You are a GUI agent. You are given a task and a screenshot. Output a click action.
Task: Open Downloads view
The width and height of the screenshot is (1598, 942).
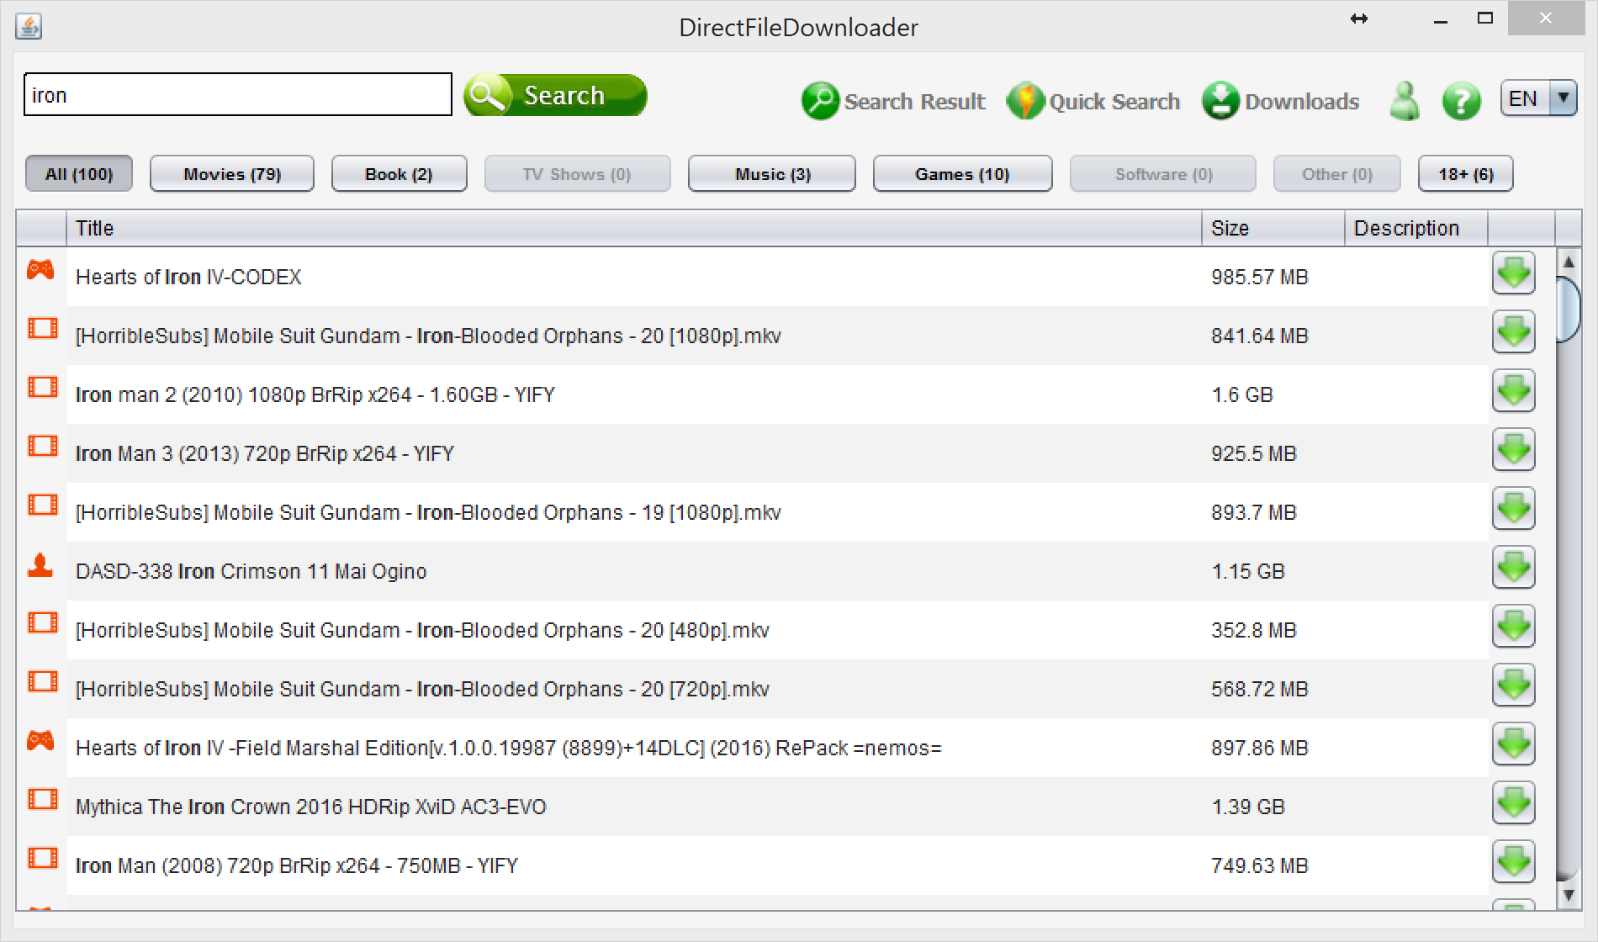coord(1281,101)
